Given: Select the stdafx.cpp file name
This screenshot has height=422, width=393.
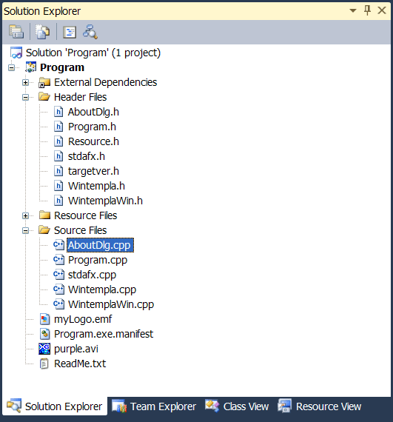Looking at the screenshot, I should coord(92,275).
